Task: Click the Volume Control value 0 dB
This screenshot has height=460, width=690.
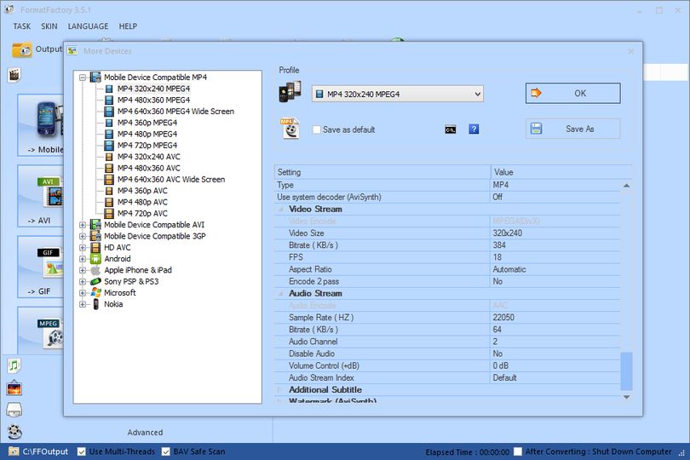Action: [501, 365]
